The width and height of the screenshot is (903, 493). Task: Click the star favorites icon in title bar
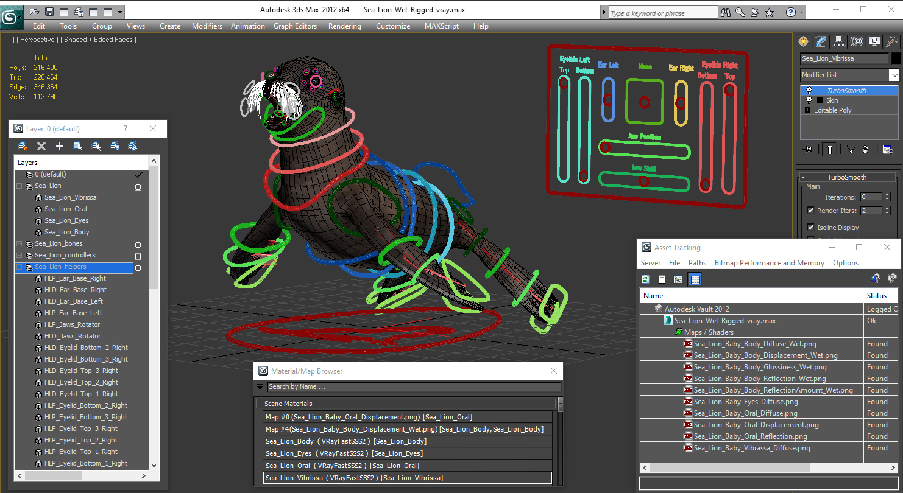click(770, 12)
